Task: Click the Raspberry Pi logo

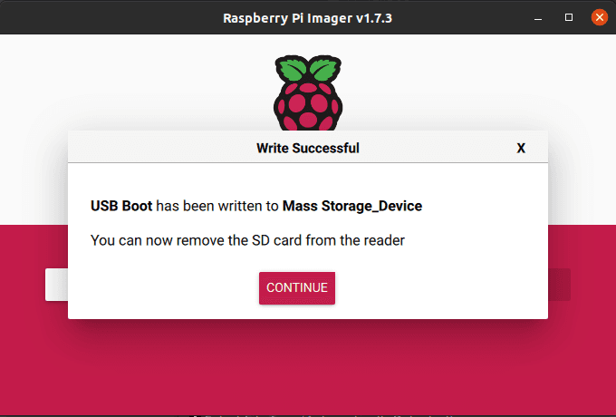Action: tap(308, 95)
